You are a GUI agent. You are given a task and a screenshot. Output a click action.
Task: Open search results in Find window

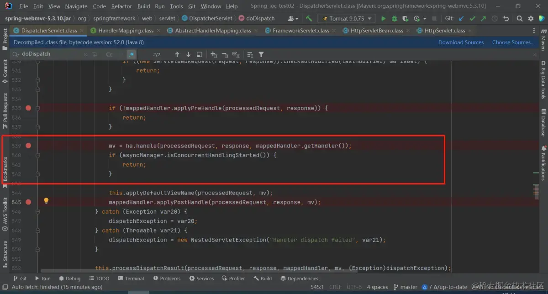coord(200,54)
